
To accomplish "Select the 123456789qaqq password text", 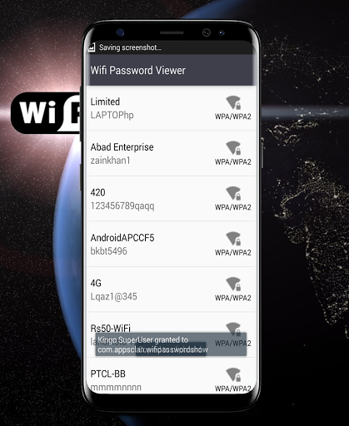I will click(122, 206).
